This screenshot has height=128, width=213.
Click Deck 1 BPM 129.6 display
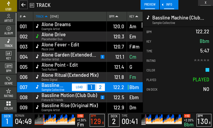(97, 120)
